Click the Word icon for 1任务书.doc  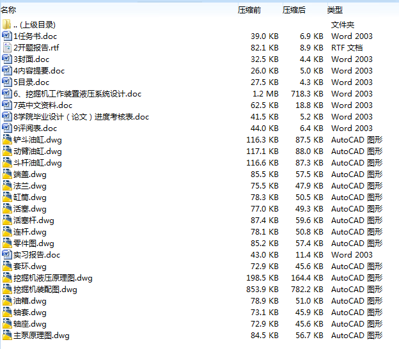7,36
